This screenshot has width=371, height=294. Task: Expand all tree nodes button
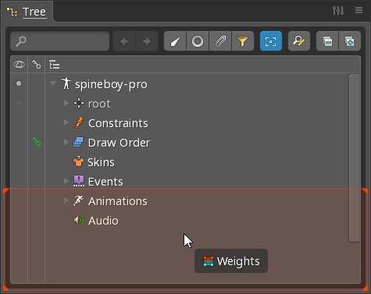click(350, 41)
